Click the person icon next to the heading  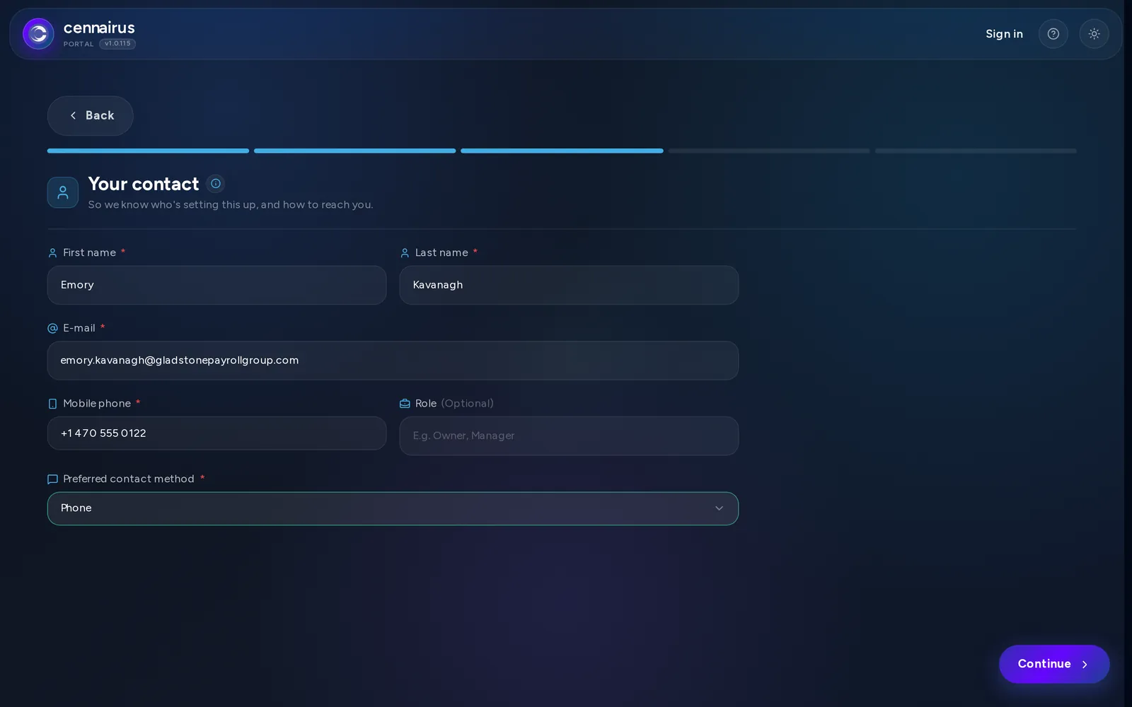(63, 192)
